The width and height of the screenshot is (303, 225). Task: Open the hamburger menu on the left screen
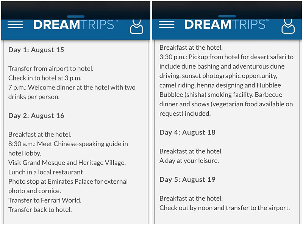tap(15, 25)
